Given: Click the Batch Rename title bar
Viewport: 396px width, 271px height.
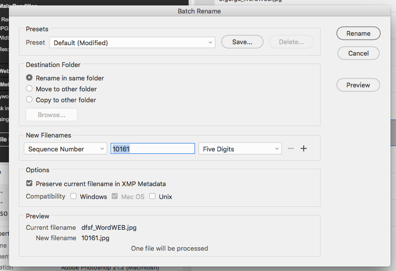Looking at the screenshot, I should tap(199, 11).
